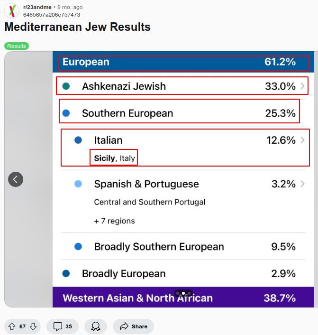Click the green Results flair tag

[17, 46]
